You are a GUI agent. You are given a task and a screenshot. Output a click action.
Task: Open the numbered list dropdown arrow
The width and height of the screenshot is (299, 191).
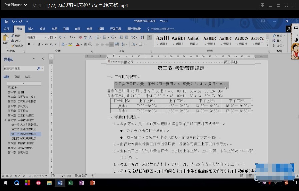(108, 38)
